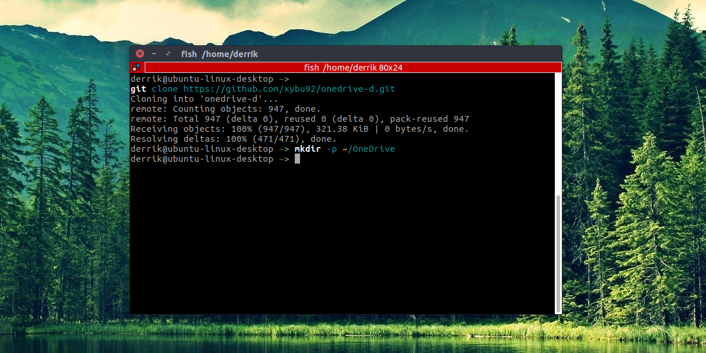Click the 'mkdir' command word

[308, 149]
